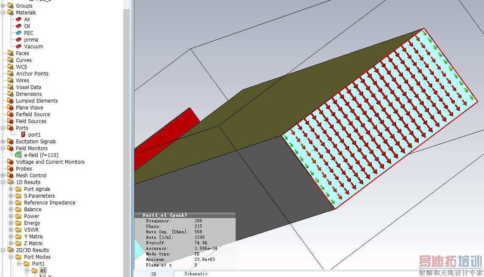Select the Y Matrix folder
Image resolution: width=484 pixels, height=277 pixels.
point(33,237)
